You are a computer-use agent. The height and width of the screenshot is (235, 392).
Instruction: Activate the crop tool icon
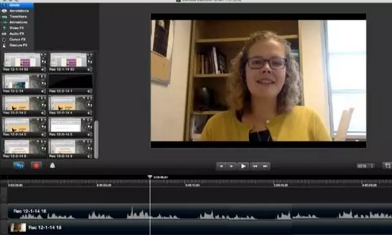pos(387,166)
